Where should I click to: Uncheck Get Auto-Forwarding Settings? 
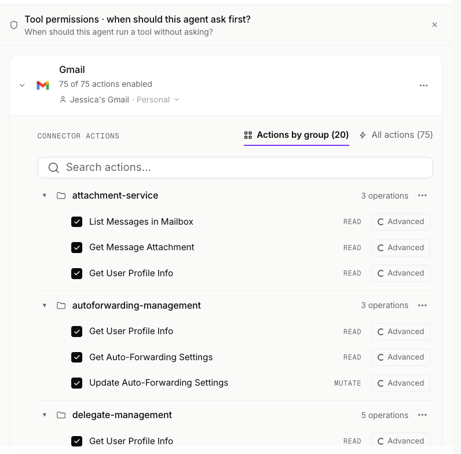click(x=76, y=357)
